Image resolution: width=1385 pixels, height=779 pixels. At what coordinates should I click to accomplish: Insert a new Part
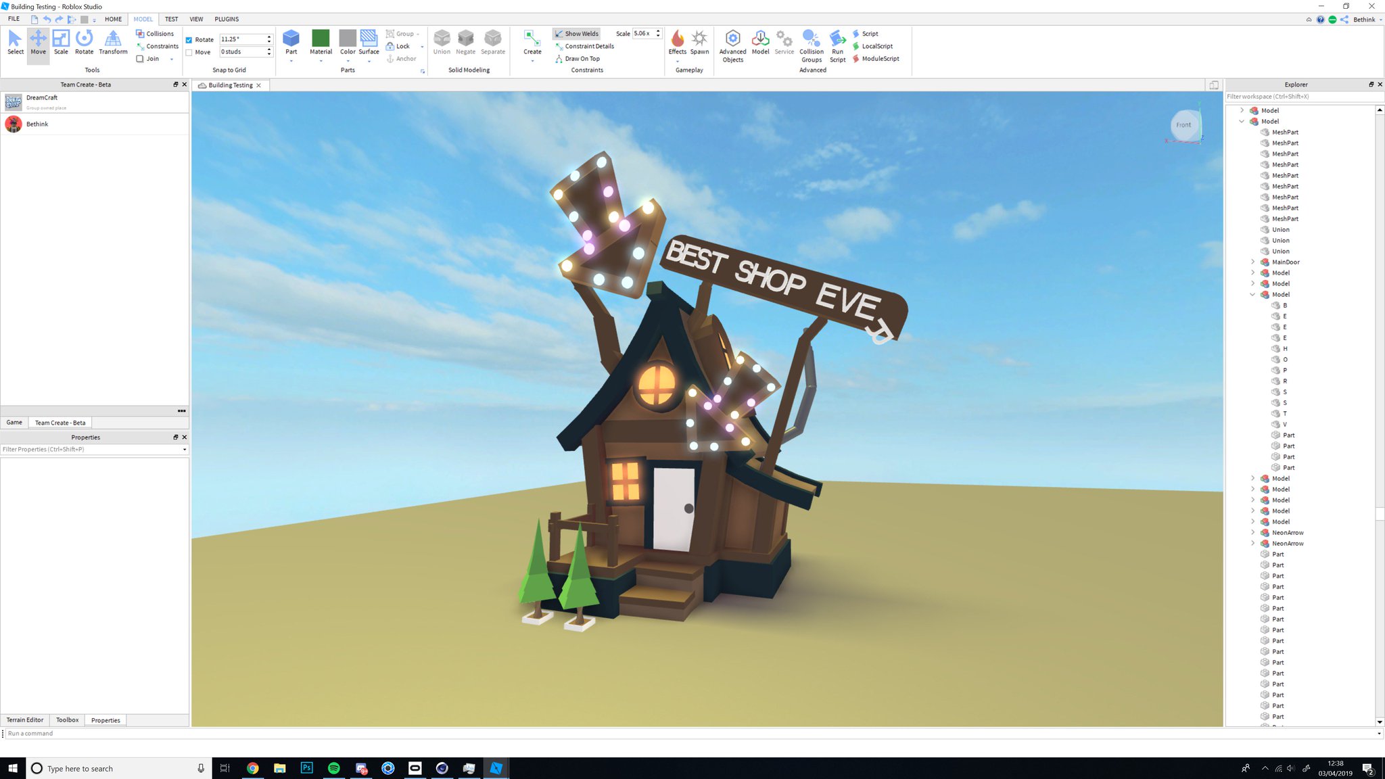pos(291,39)
